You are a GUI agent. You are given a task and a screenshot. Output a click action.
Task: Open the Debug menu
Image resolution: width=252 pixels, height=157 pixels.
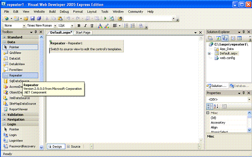coord(64,12)
